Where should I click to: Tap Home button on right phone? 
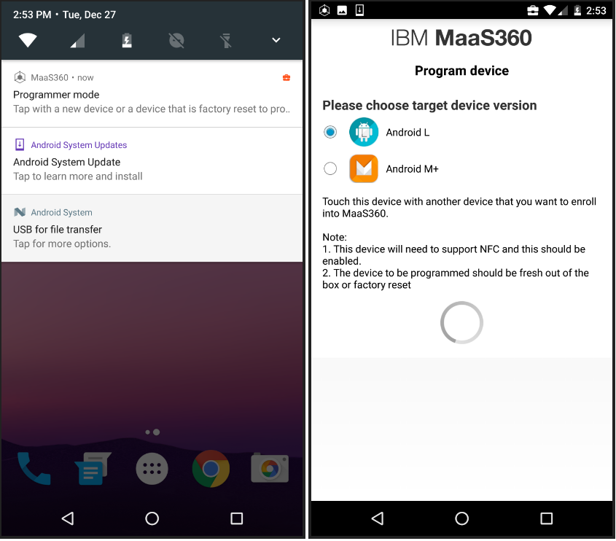(461, 518)
